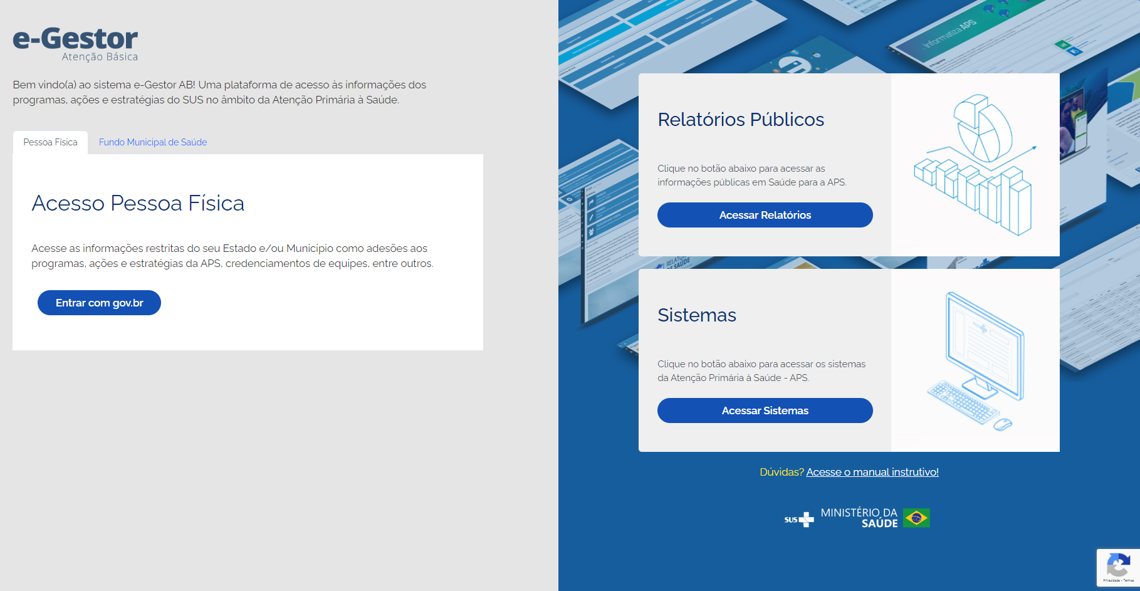The width and height of the screenshot is (1140, 591).
Task: Click the Sistemas card heading
Action: [x=697, y=315]
